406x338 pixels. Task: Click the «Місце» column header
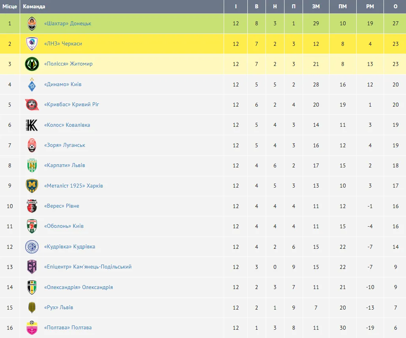tap(10, 7)
